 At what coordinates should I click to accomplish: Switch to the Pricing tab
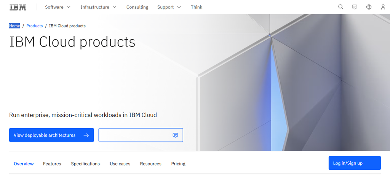178,164
